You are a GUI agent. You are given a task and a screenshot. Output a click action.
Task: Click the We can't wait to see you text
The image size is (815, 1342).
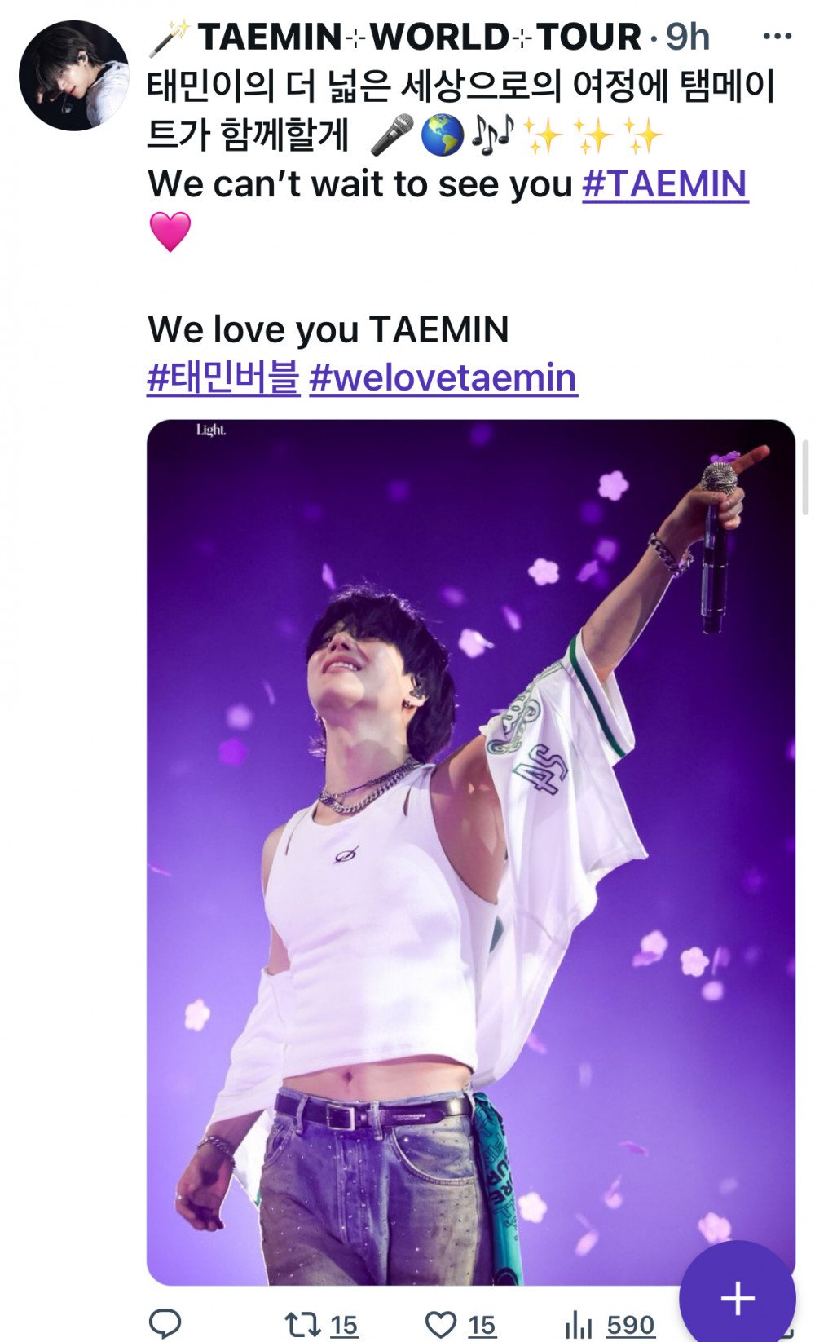[360, 184]
